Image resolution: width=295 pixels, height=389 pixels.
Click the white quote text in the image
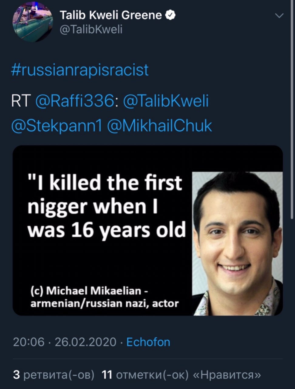(x=106, y=206)
